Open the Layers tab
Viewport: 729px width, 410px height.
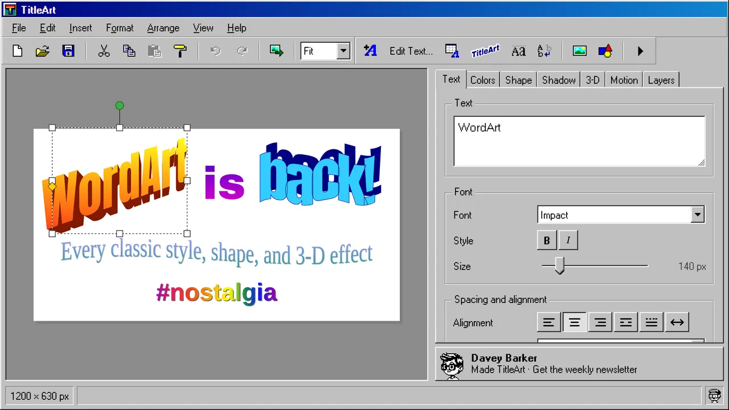(x=661, y=80)
